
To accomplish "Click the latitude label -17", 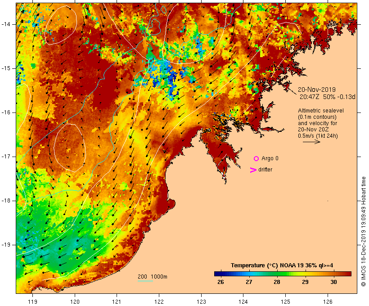I will (x=6, y=157).
